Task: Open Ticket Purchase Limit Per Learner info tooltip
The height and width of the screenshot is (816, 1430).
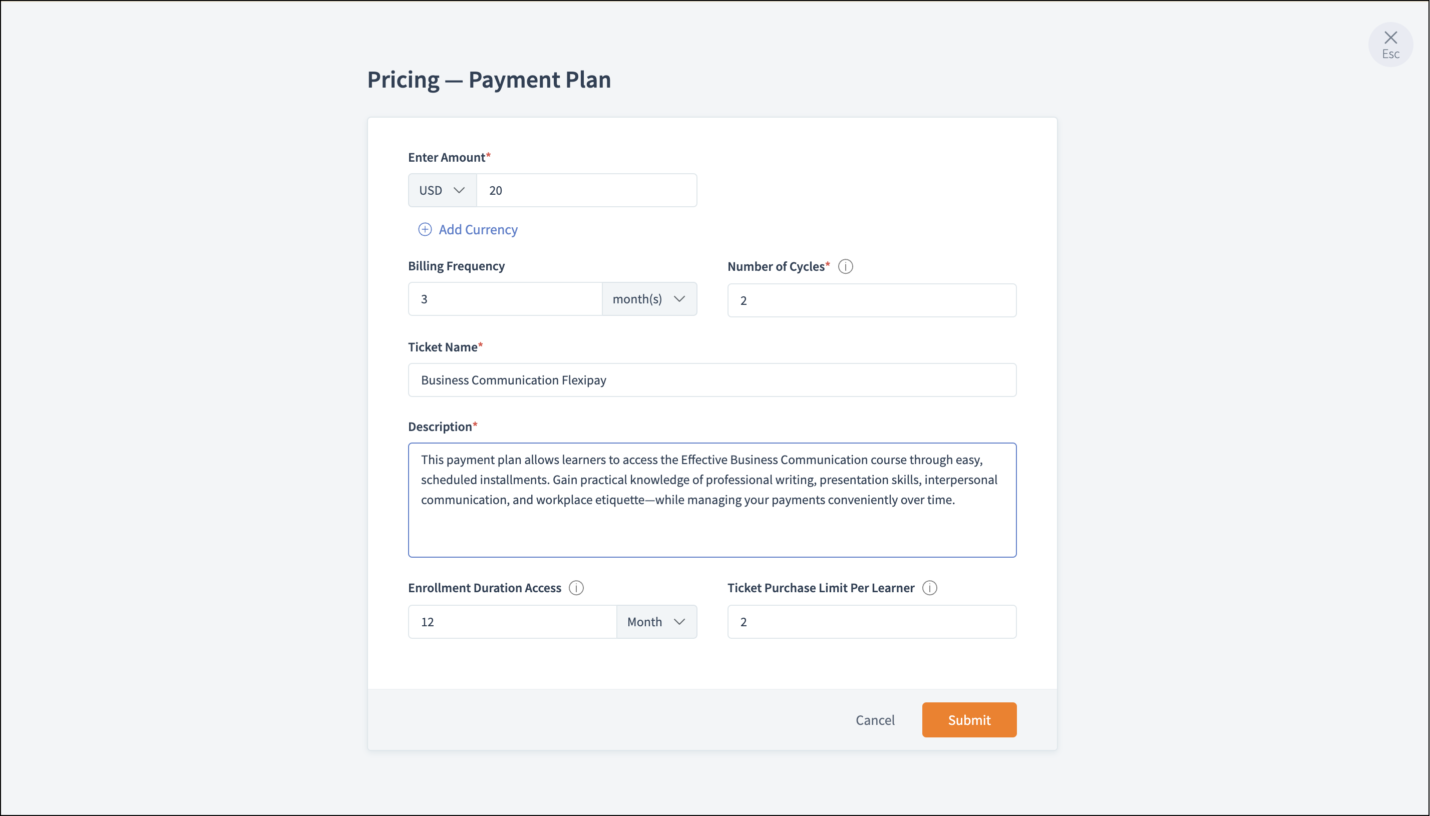Action: 930,588
